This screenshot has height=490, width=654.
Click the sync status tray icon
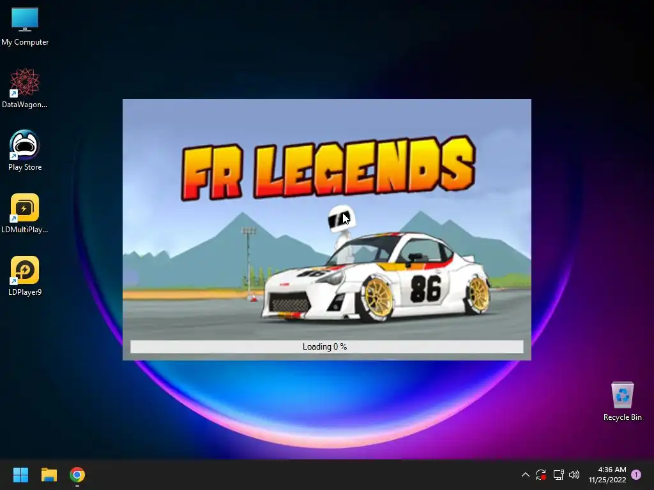(541, 475)
